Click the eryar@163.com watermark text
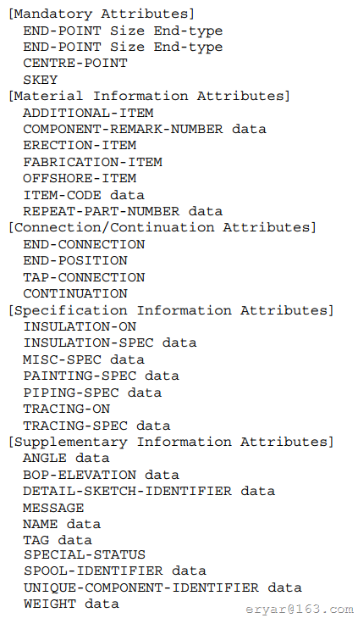 [300, 610]
